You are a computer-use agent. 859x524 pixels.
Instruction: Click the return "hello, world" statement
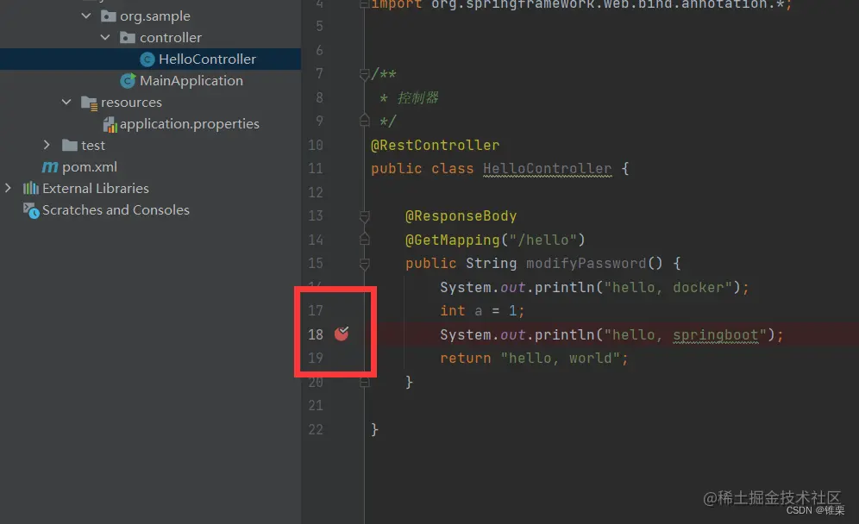coord(534,358)
